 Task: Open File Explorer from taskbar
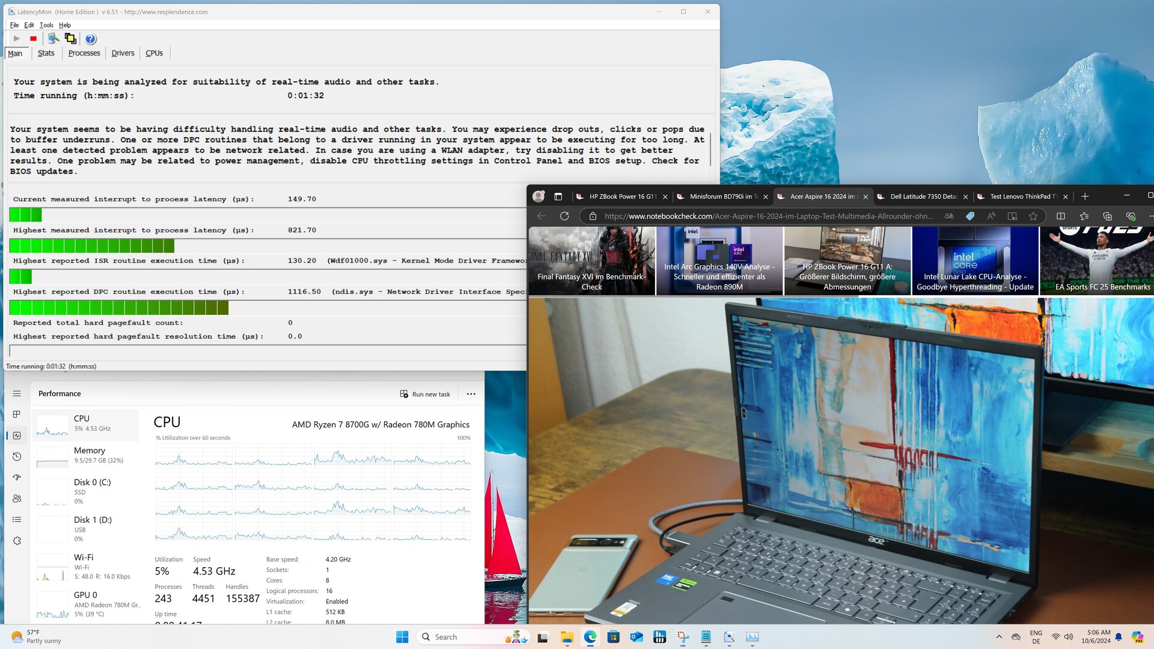567,637
